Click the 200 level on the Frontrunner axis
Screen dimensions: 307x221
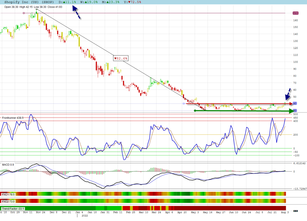point(296,135)
